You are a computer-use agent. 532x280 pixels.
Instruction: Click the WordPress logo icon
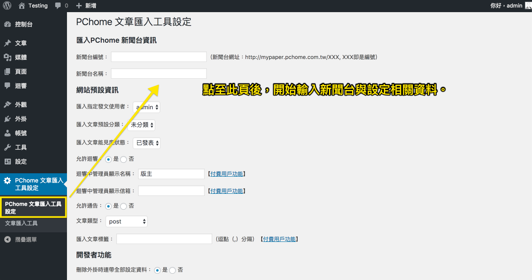tap(7, 5)
